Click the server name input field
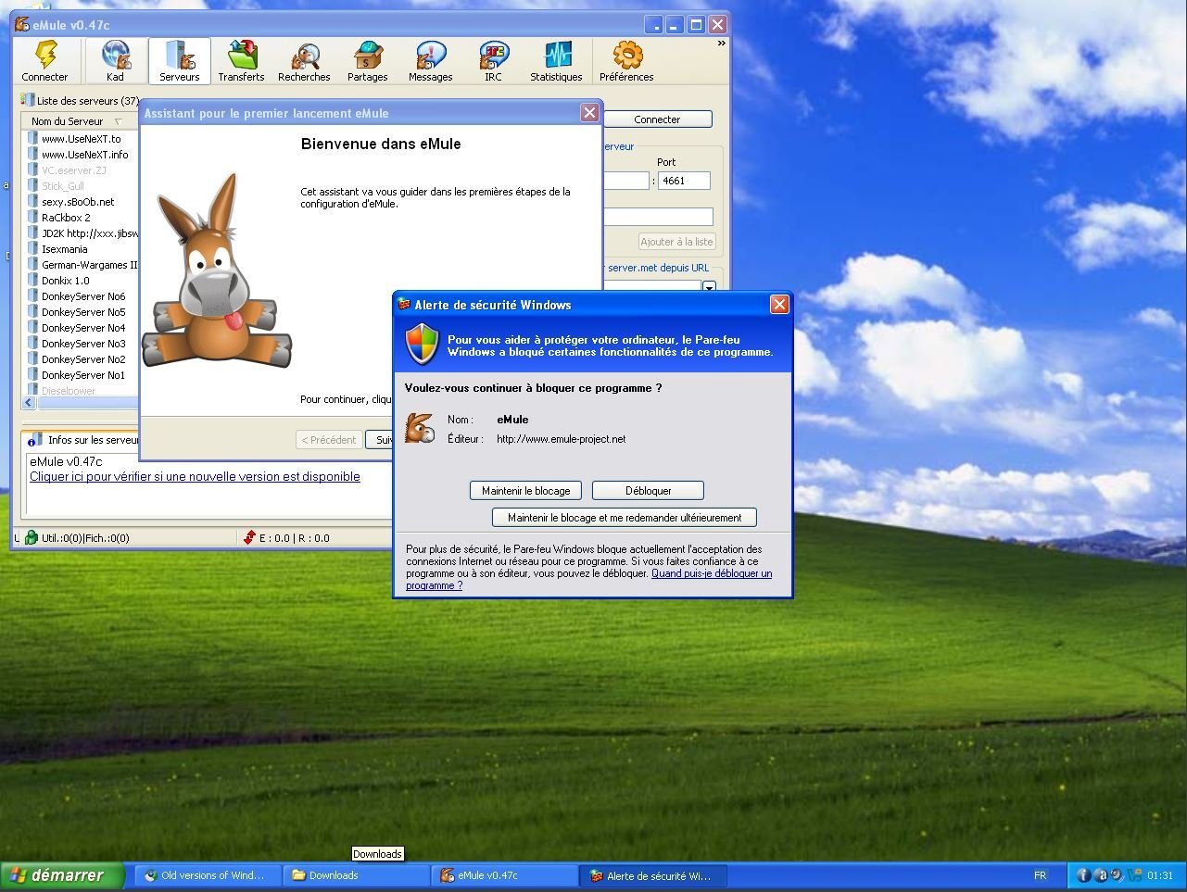 (x=659, y=217)
